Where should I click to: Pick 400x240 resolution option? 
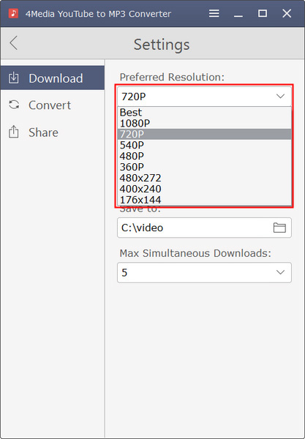pos(205,189)
